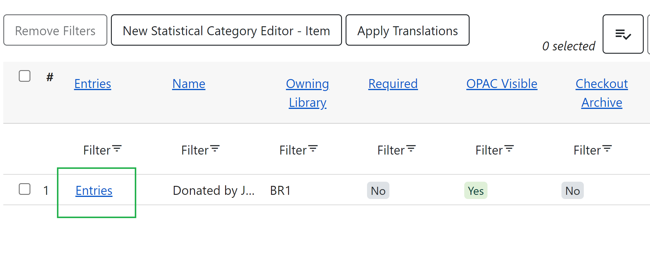Open the Name column filter icon
Image resolution: width=650 pixels, height=253 pixels.
tap(215, 149)
